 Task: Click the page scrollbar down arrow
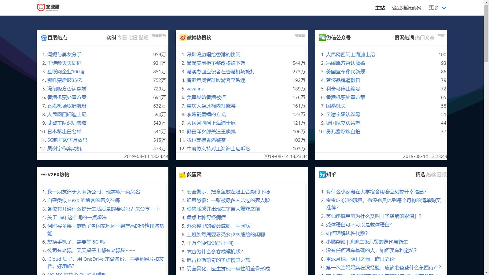pyautogui.click(x=486, y=272)
